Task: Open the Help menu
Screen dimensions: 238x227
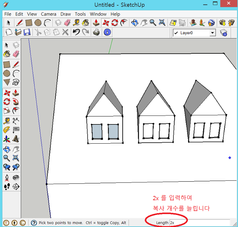Action: (115, 14)
